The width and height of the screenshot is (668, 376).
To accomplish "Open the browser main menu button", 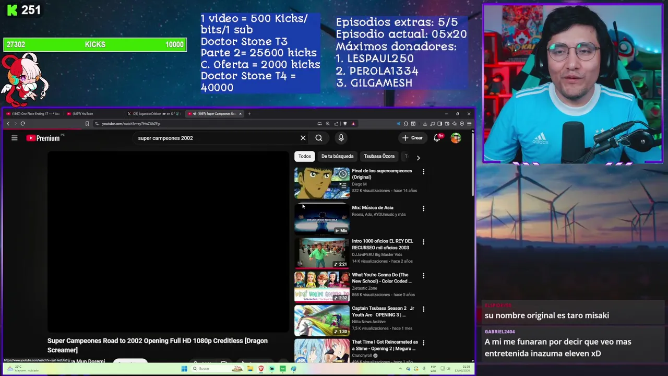I will tap(469, 124).
